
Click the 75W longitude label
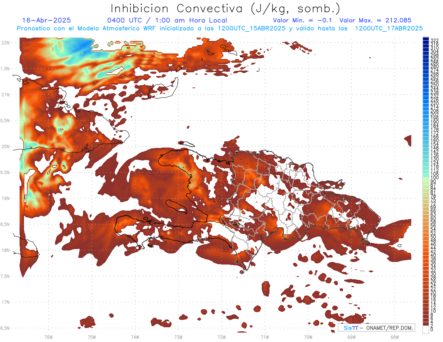pyautogui.click(x=92, y=337)
